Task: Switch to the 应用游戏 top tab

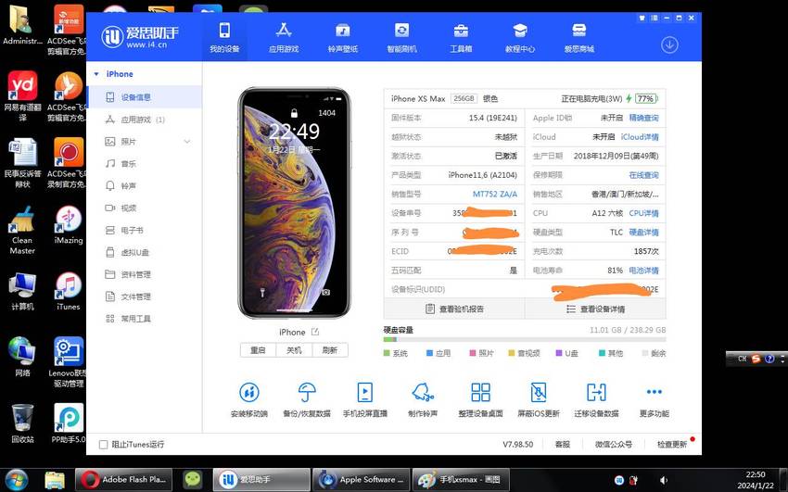Action: pyautogui.click(x=284, y=37)
